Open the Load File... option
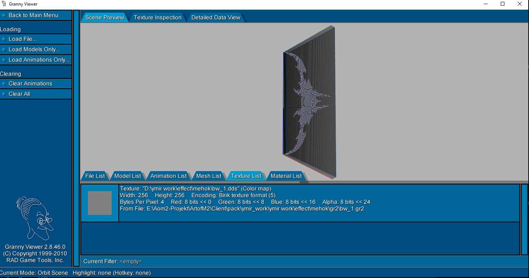Screen dimensions: 529x278 (x=23, y=39)
